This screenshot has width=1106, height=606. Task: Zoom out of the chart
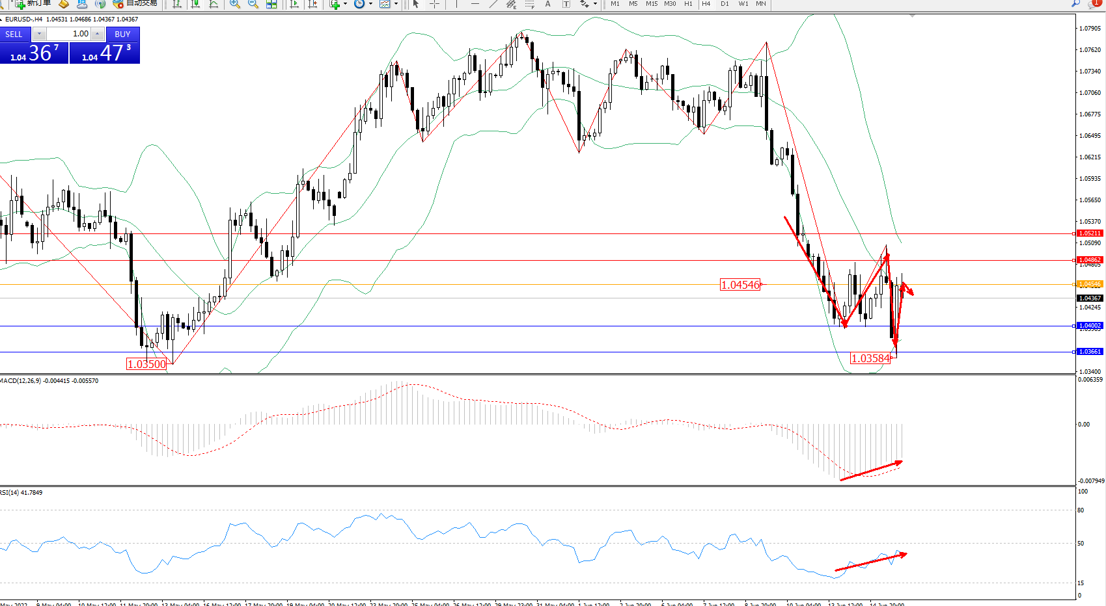click(x=253, y=5)
